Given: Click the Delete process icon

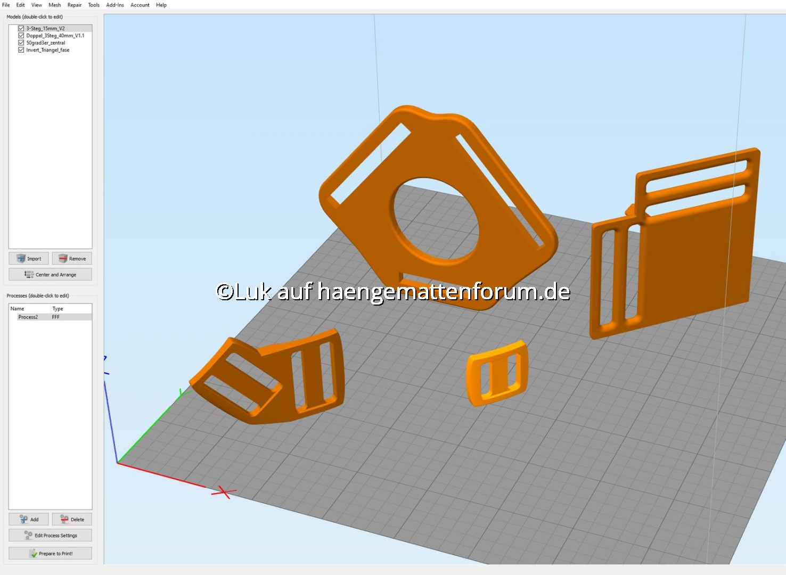Looking at the screenshot, I should click(64, 519).
